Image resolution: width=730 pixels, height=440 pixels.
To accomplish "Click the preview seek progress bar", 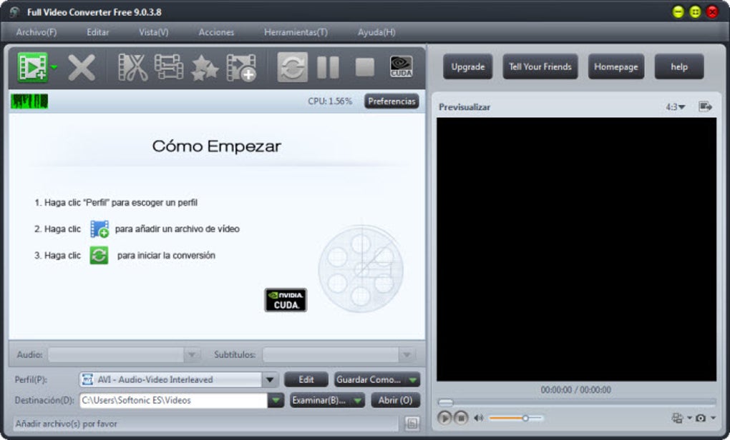I will pyautogui.click(x=576, y=402).
